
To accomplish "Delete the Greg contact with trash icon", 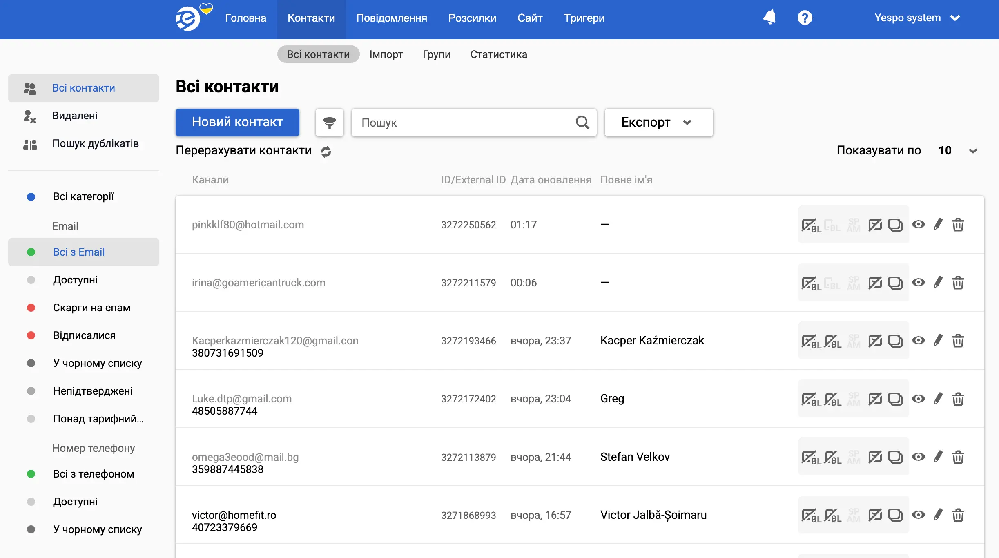I will click(958, 399).
